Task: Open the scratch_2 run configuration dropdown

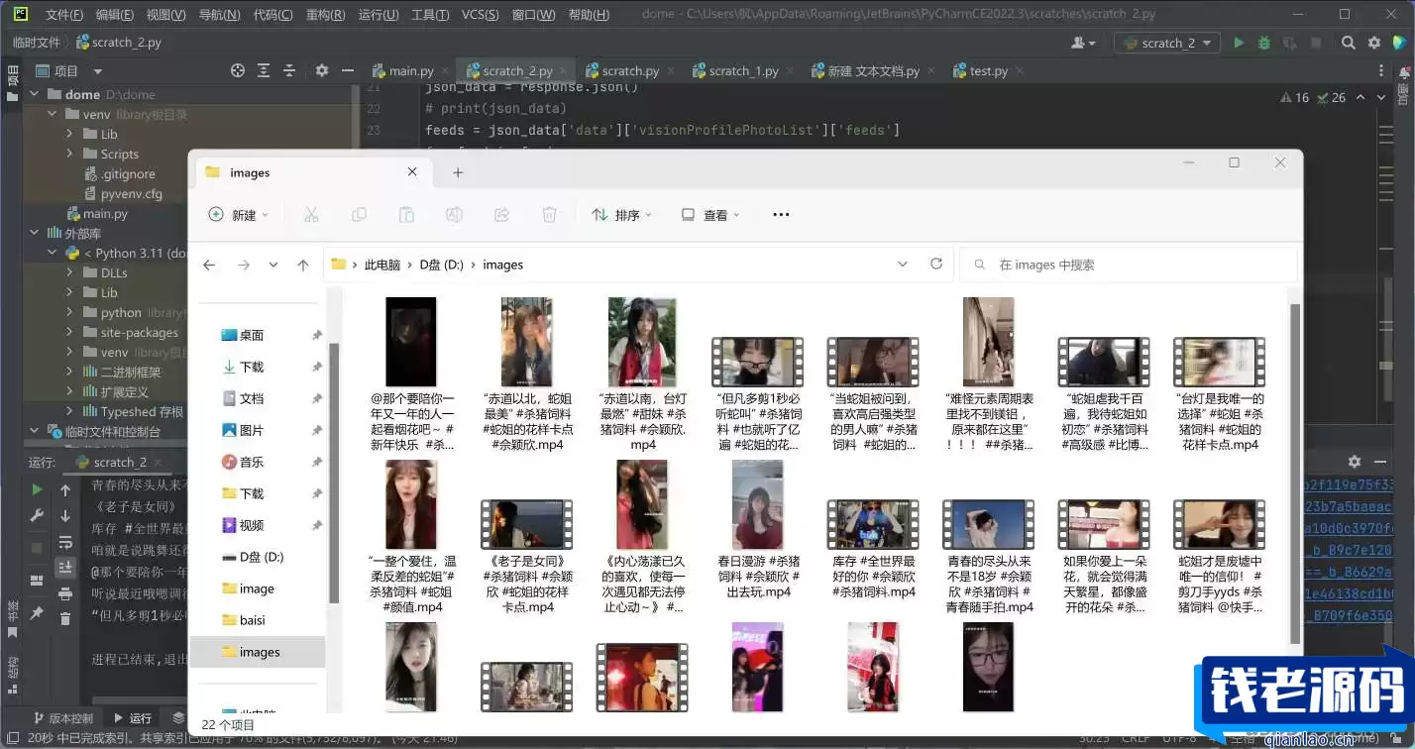Action: point(1167,43)
